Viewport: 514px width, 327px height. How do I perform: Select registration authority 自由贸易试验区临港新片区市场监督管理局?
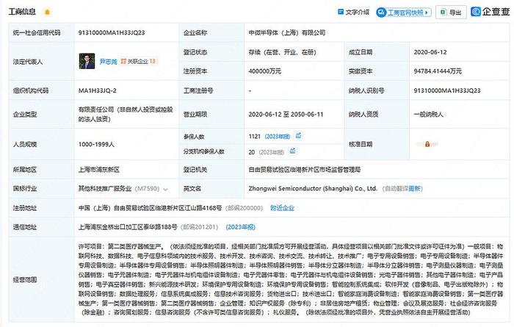click(x=305, y=170)
